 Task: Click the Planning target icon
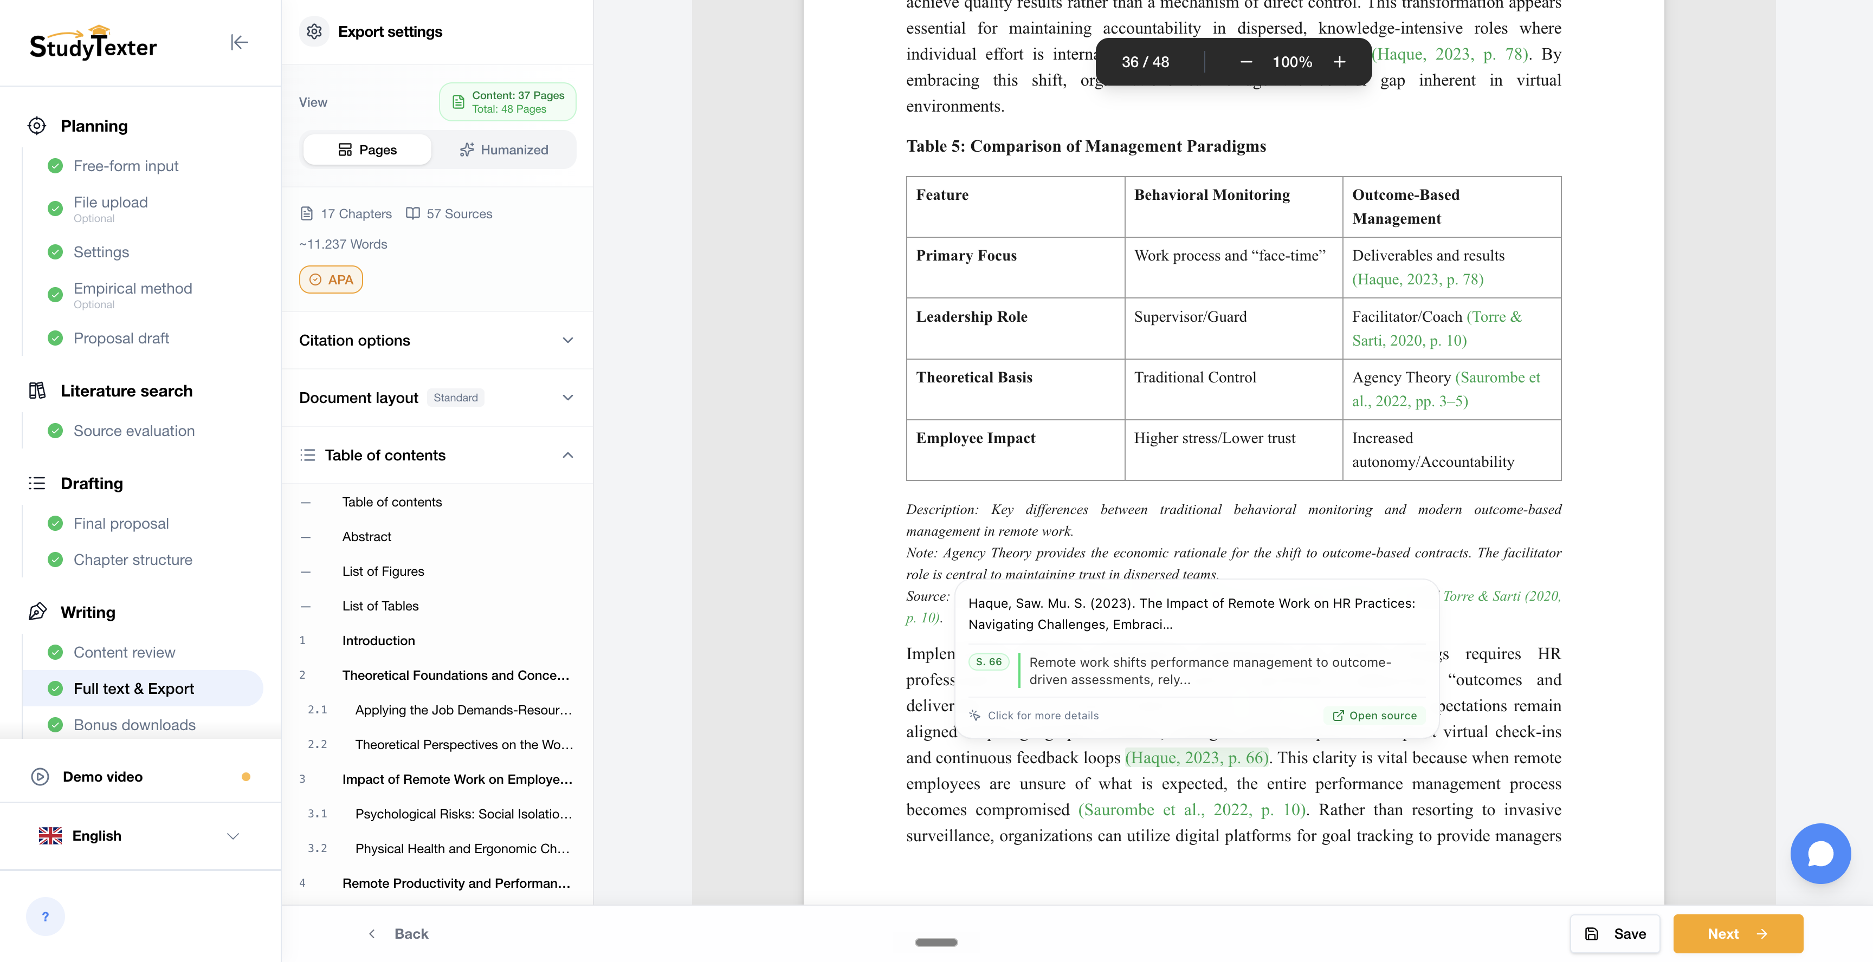(37, 126)
